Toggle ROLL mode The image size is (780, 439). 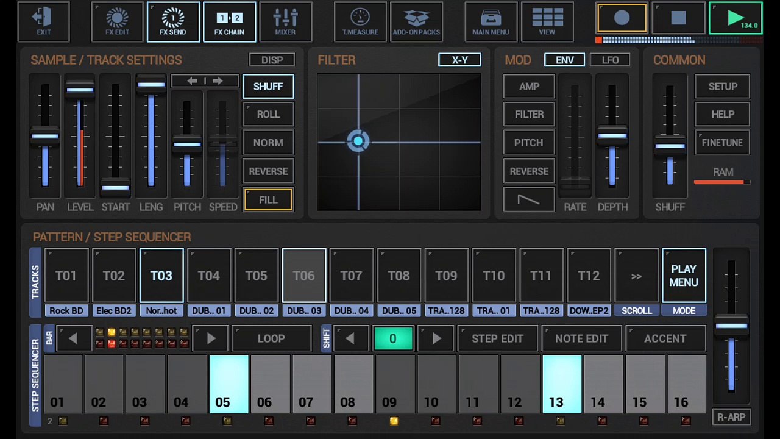(x=268, y=115)
